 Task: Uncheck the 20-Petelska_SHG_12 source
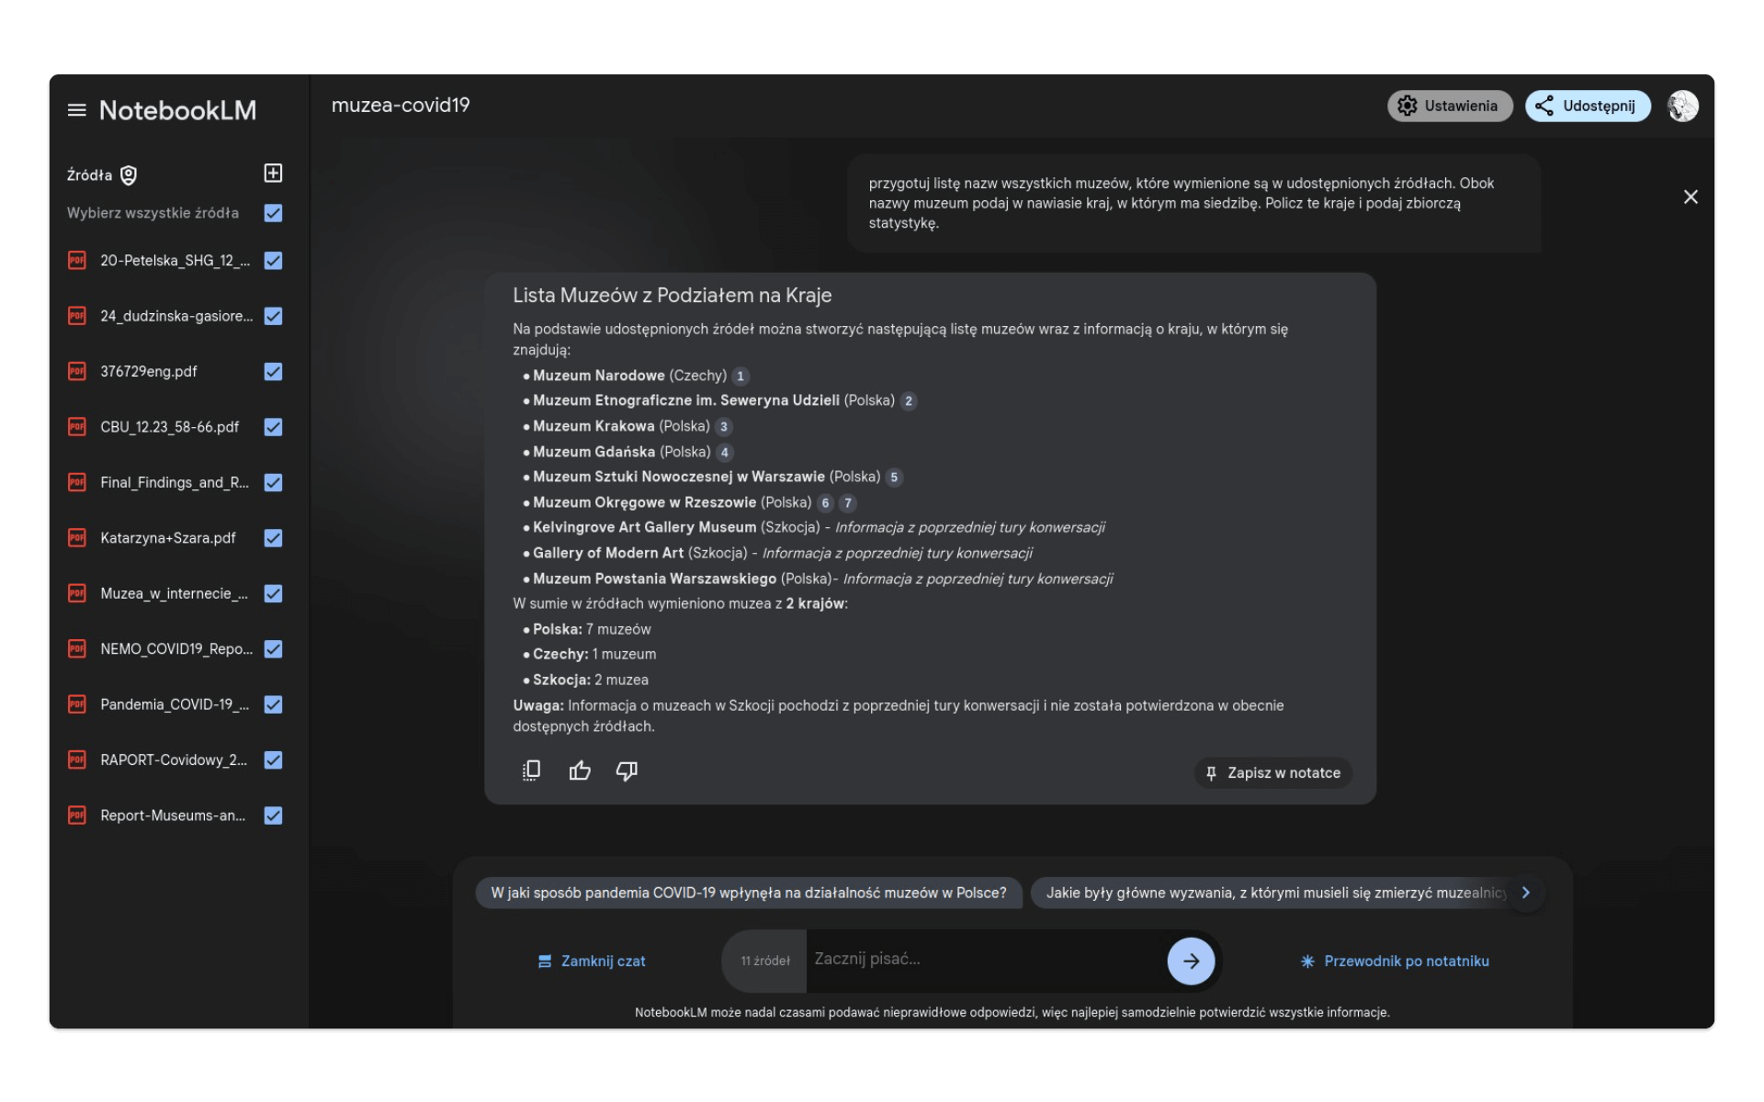click(x=273, y=261)
